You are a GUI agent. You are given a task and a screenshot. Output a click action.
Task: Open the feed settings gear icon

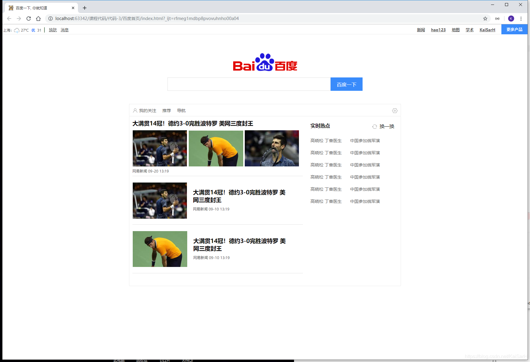[x=395, y=111]
